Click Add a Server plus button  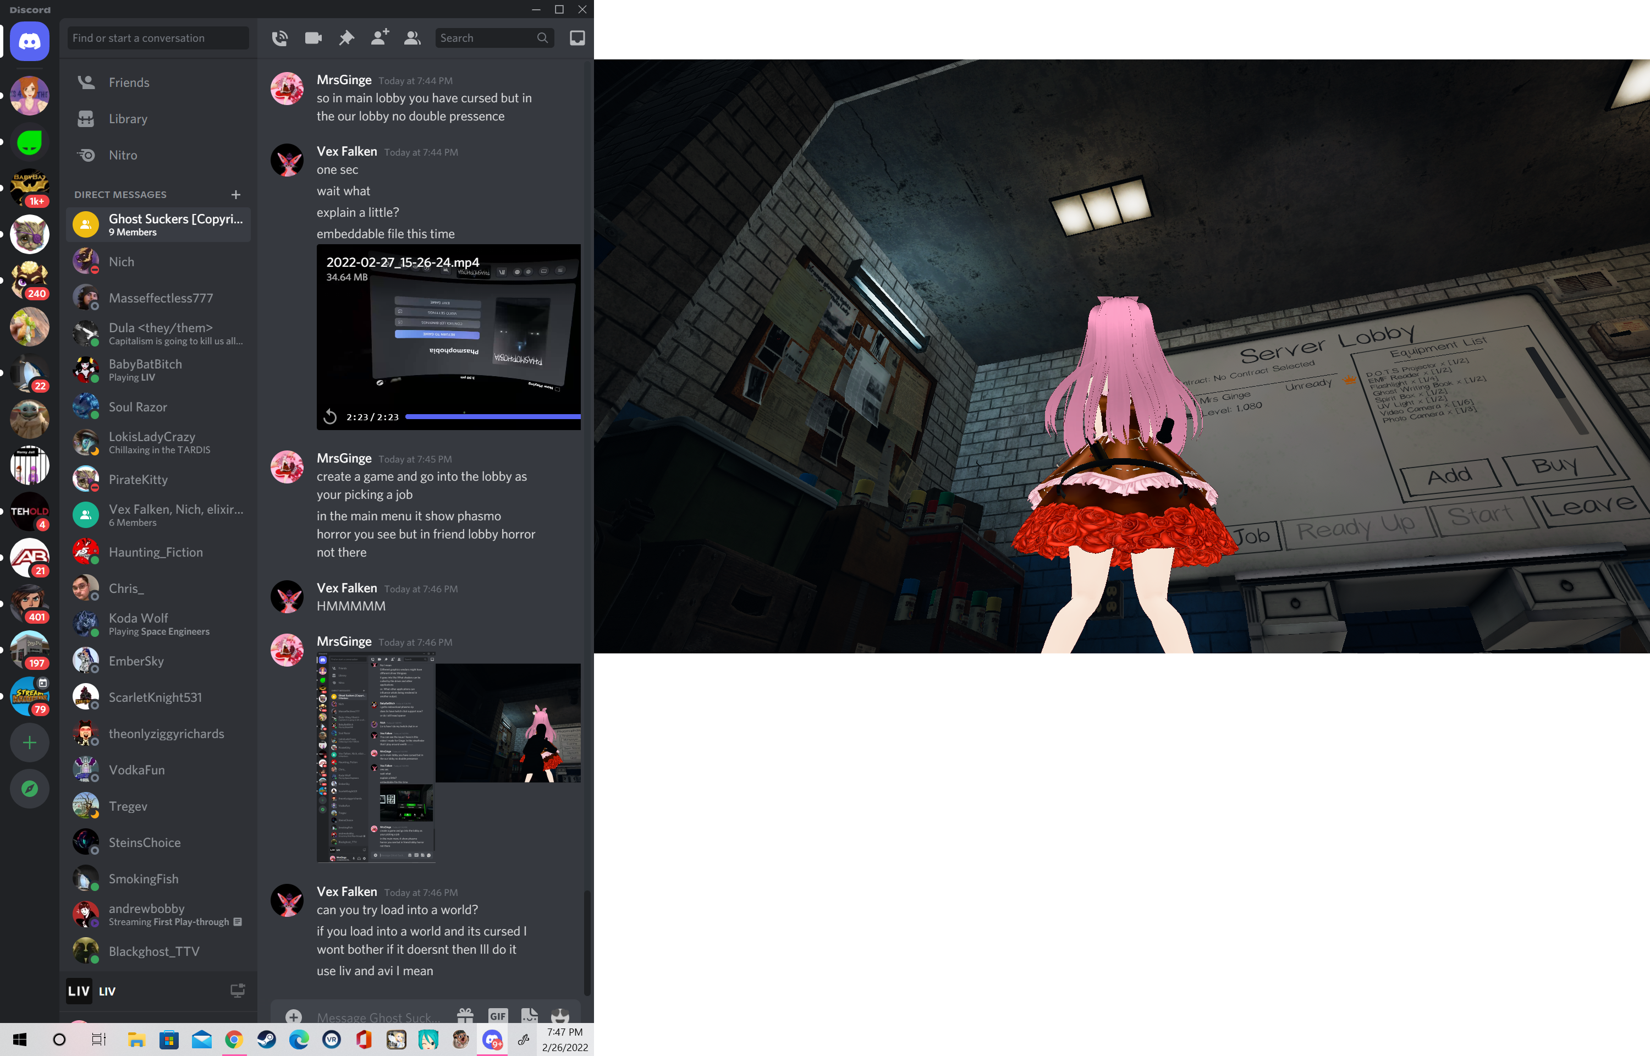click(x=30, y=743)
